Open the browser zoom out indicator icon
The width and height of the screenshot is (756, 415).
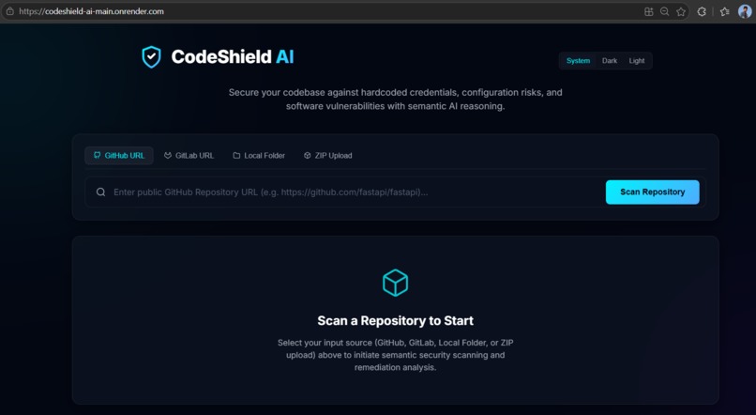click(664, 11)
